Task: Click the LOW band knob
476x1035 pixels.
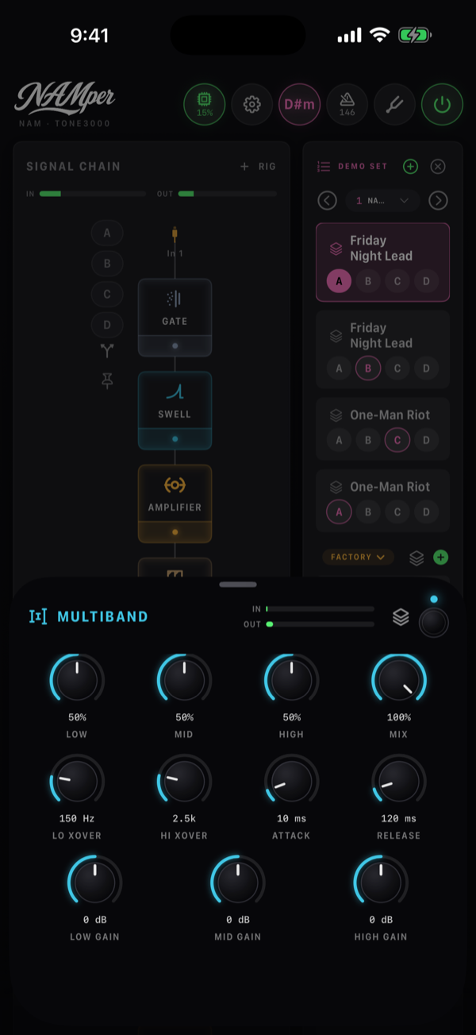Action: pos(77,681)
